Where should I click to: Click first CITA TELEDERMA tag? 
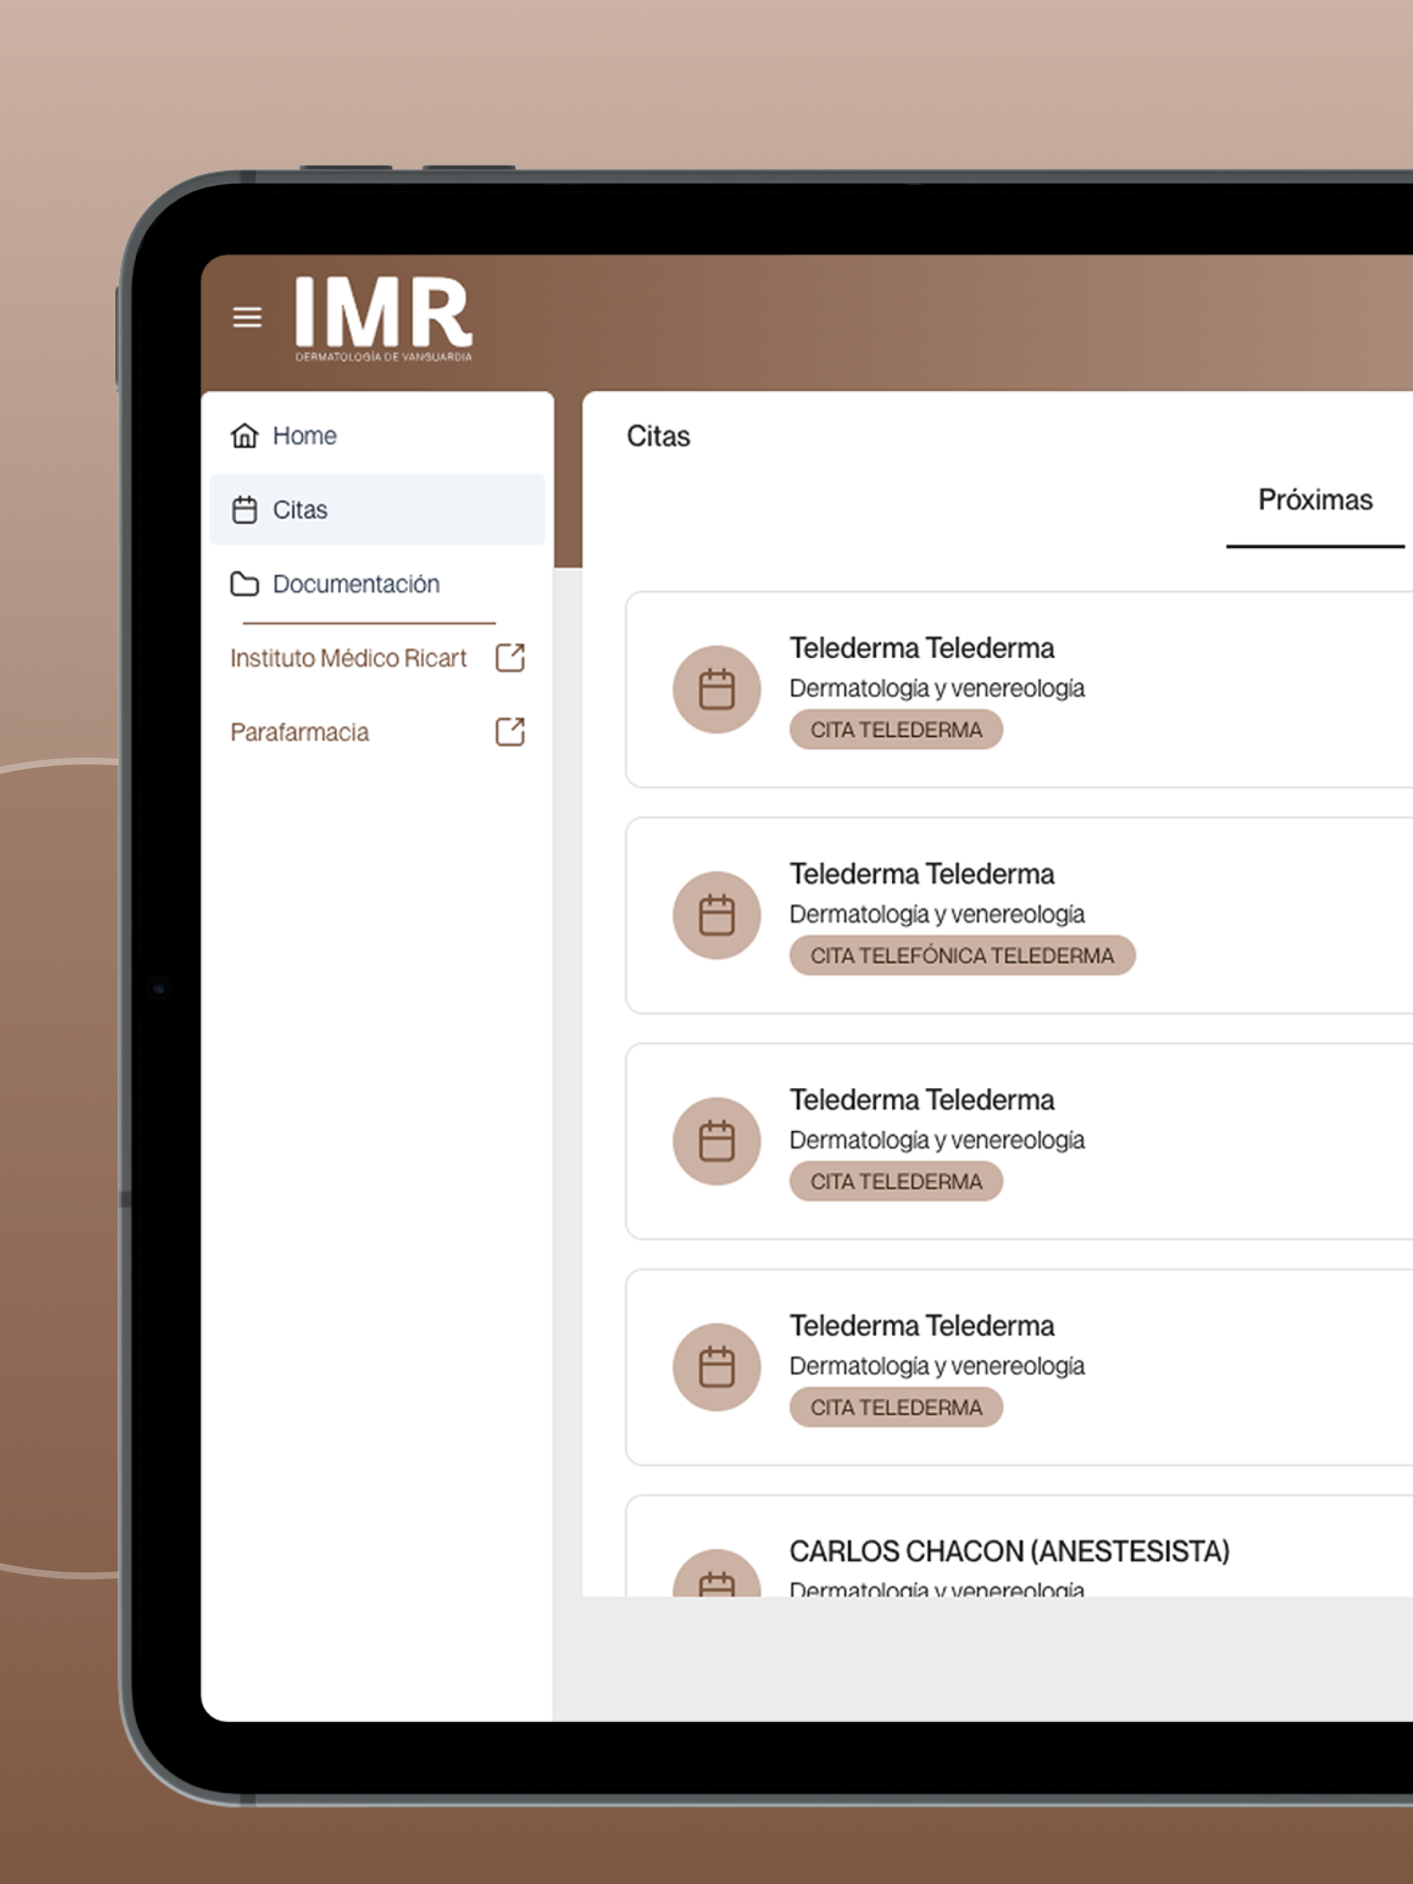point(896,730)
